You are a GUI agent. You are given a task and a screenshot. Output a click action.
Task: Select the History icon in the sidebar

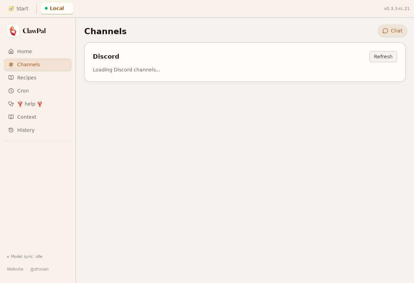click(x=11, y=130)
